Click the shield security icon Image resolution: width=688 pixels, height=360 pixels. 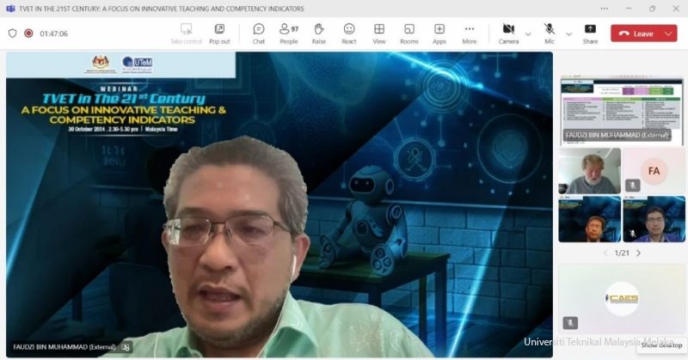click(x=12, y=34)
